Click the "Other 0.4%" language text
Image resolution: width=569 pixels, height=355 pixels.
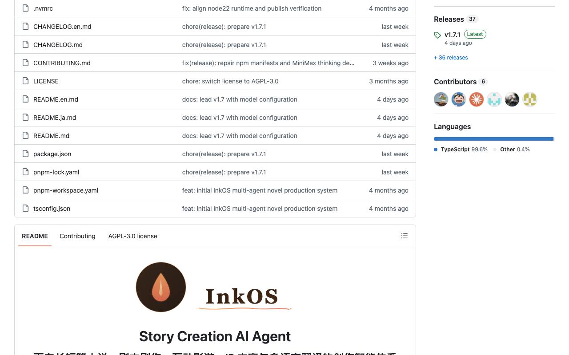click(515, 150)
